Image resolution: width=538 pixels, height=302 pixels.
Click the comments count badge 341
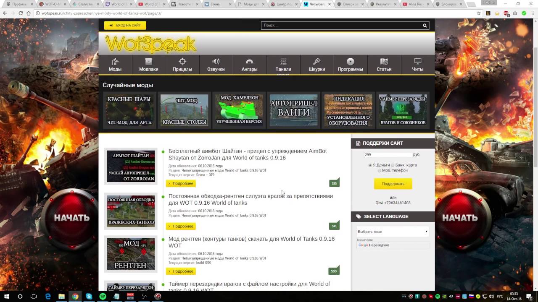334,226
